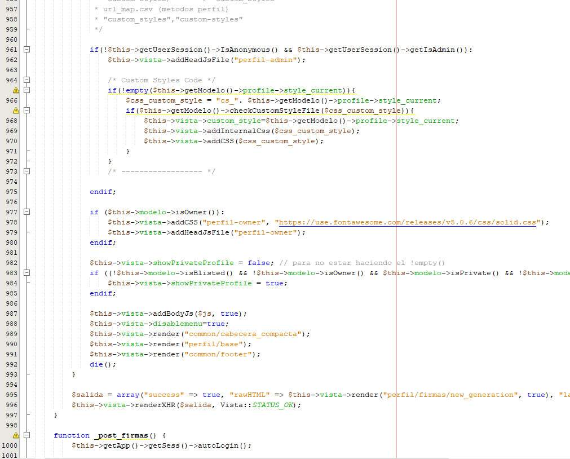Screen dimensions: 570x459
Task: Click line number 960 in gutter
Action: pos(11,39)
